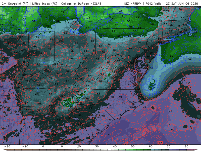Image resolution: width=201 pixels, height=151 pixels.
Task: Click the '10' color scale label
Action: 61,146
